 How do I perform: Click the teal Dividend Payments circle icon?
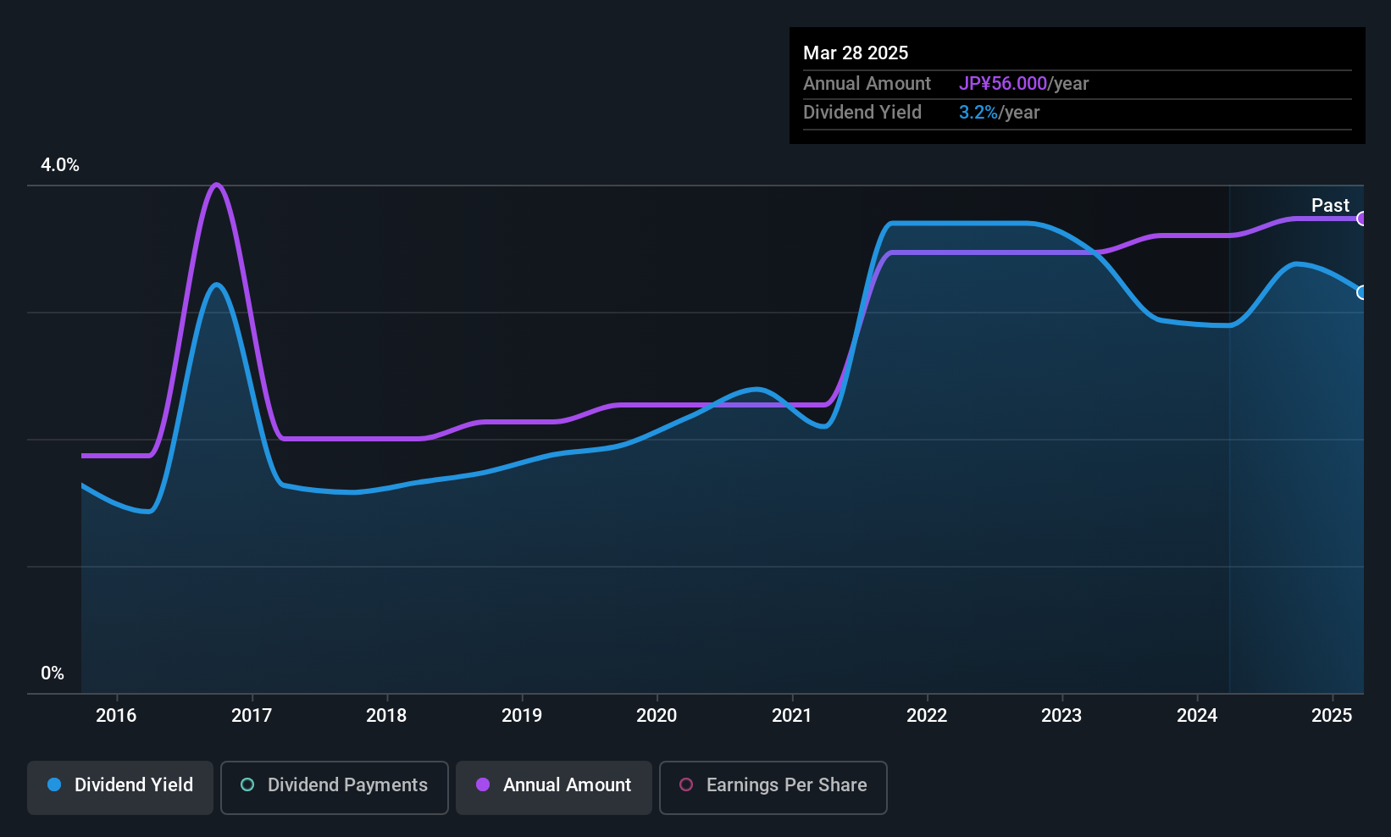247,784
